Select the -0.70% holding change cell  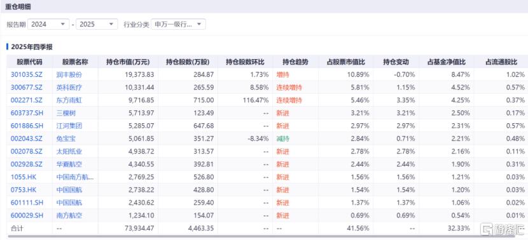click(405, 75)
